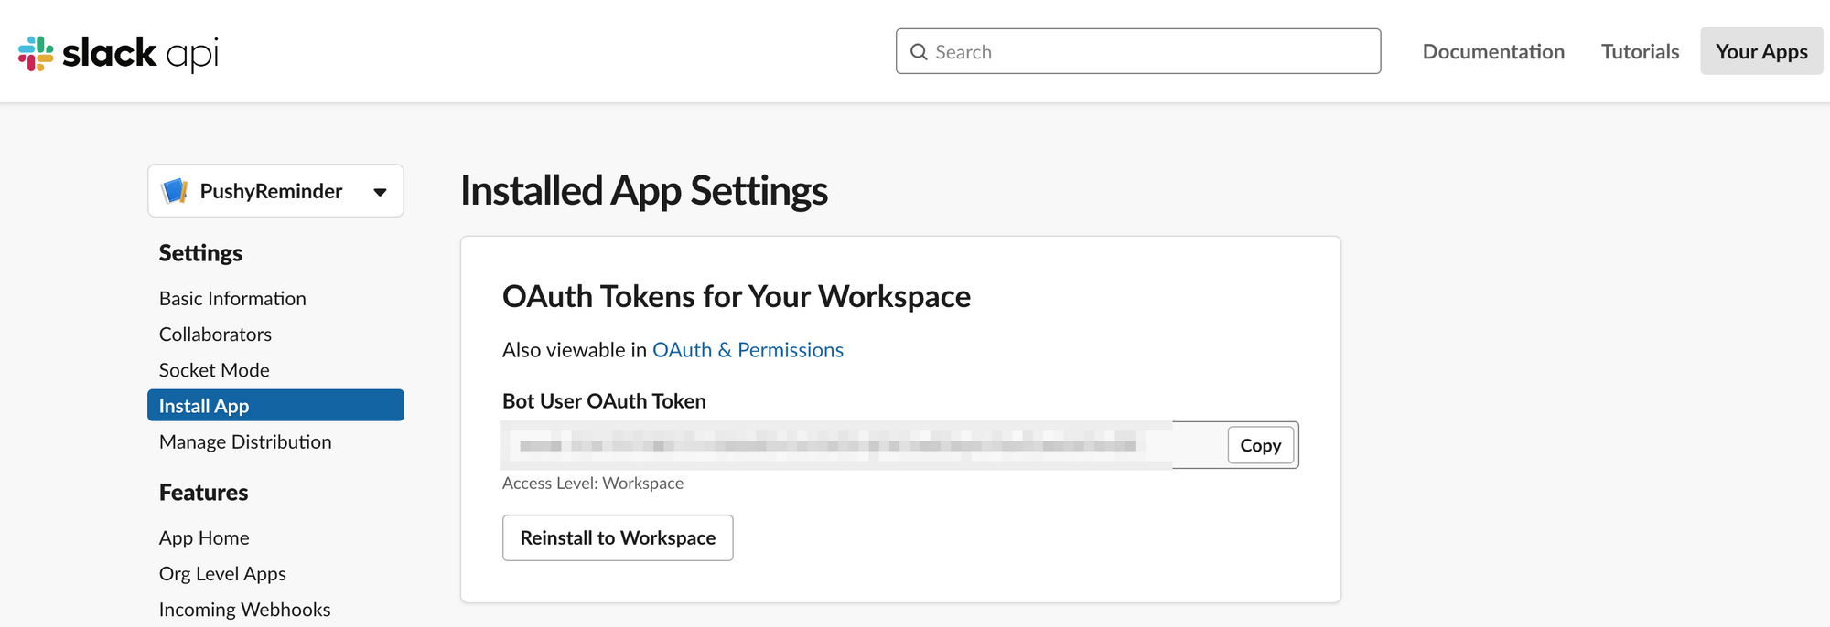Follow the OAuth & Permissions link
The image size is (1830, 627).
748,350
